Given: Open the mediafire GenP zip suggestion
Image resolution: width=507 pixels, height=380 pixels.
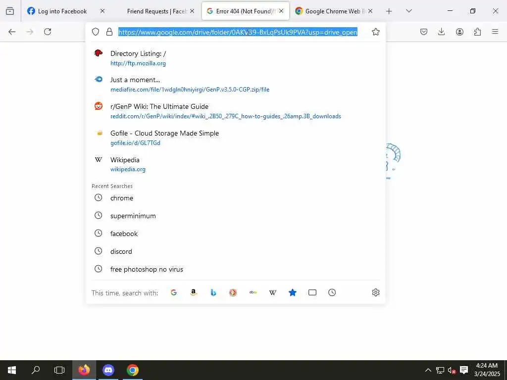Looking at the screenshot, I should (x=236, y=84).
